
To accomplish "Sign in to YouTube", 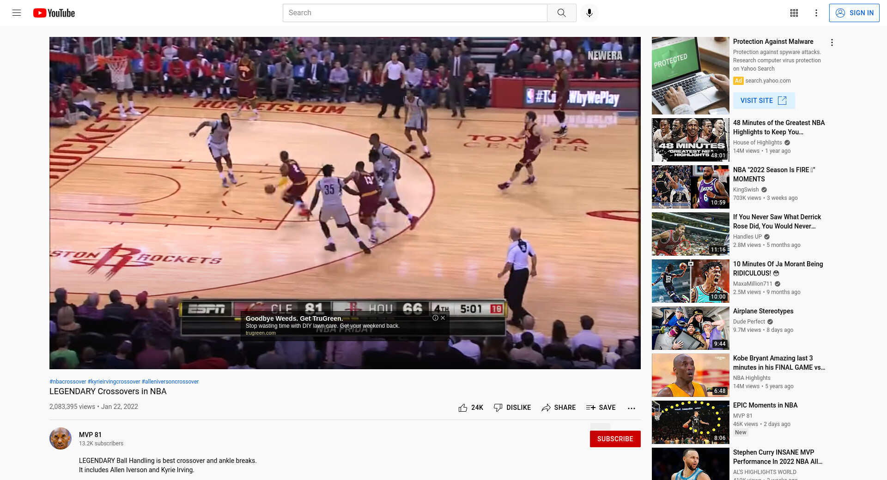I will tap(854, 13).
